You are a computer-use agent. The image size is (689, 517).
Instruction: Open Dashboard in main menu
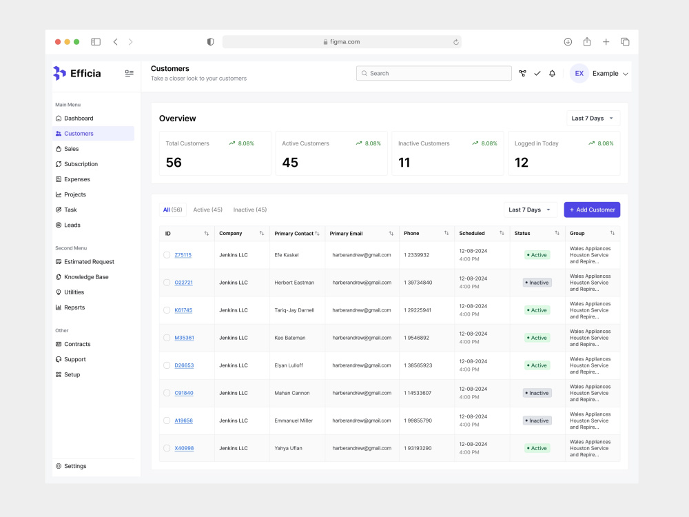[x=93, y=119]
